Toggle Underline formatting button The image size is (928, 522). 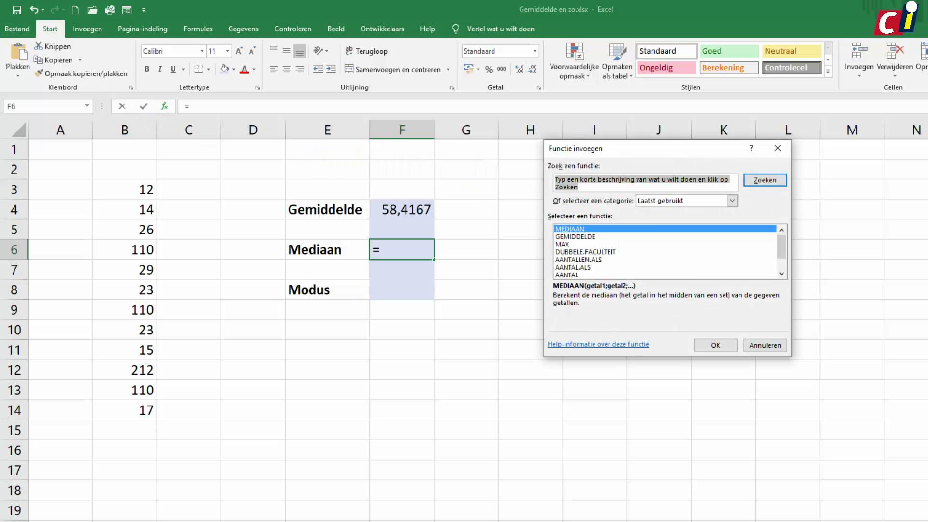[x=173, y=69]
